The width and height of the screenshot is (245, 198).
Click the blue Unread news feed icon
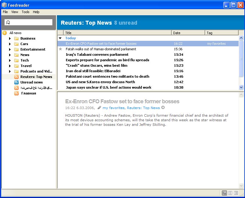coord(16,82)
